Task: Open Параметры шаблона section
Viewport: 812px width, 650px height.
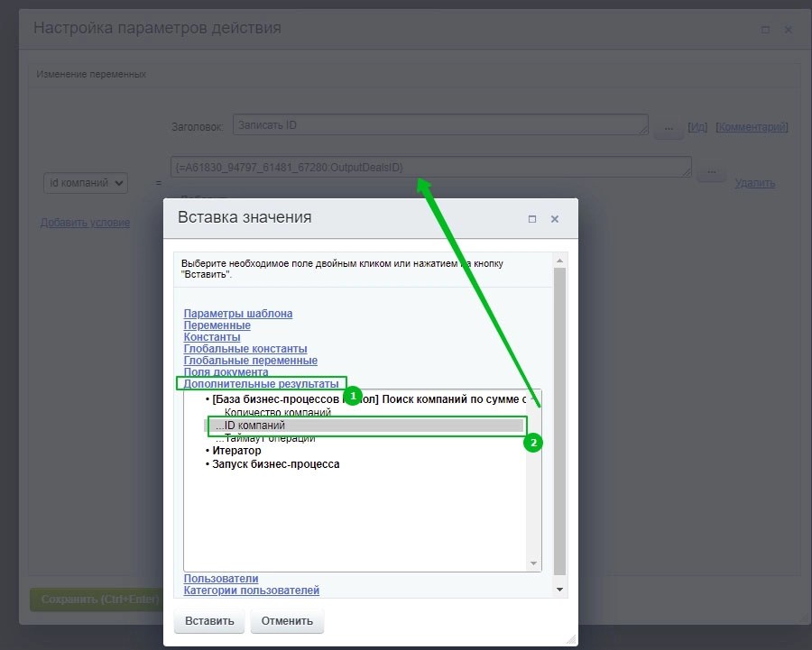Action: [238, 314]
